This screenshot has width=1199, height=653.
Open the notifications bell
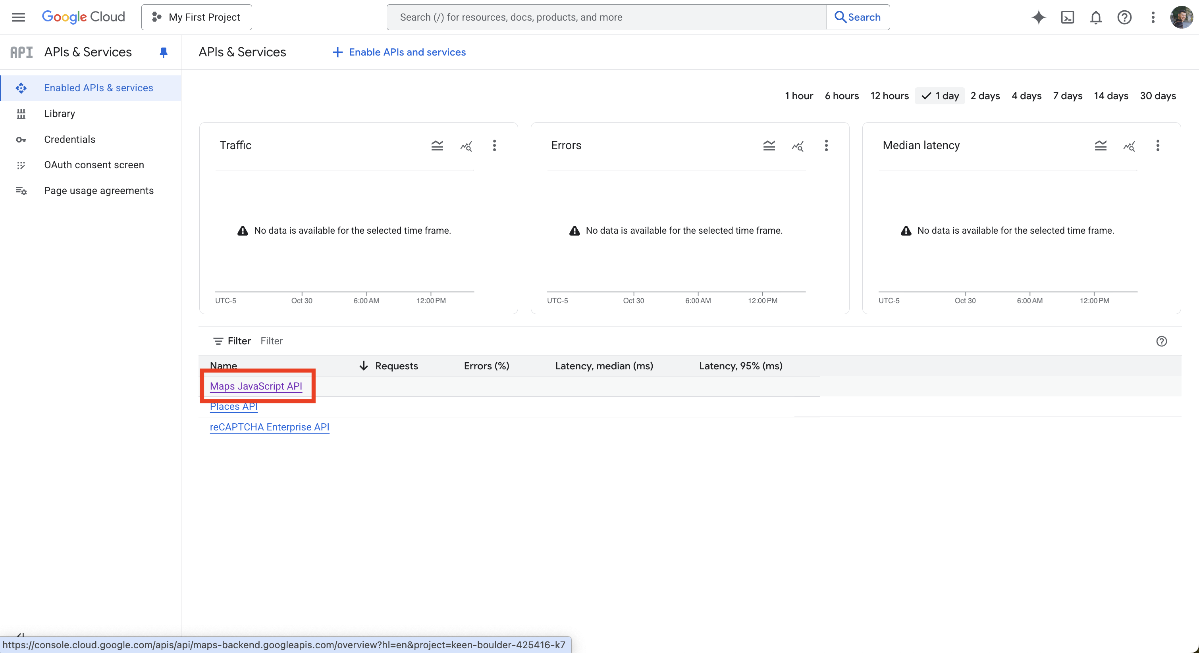[1096, 17]
